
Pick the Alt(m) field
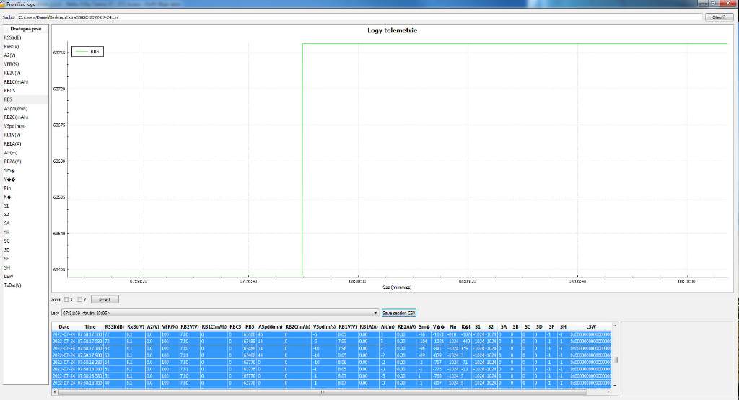point(10,152)
